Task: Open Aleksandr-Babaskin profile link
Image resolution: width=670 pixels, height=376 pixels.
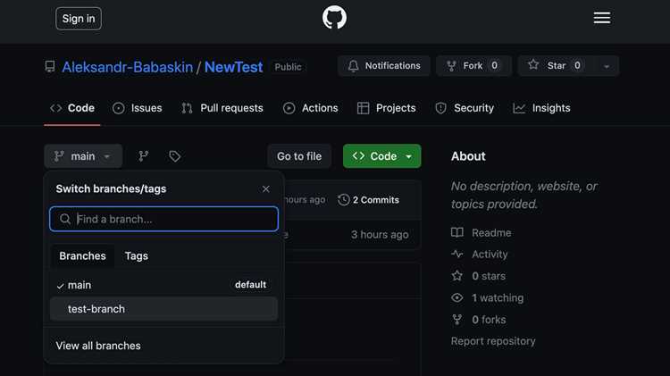Action: tap(128, 67)
